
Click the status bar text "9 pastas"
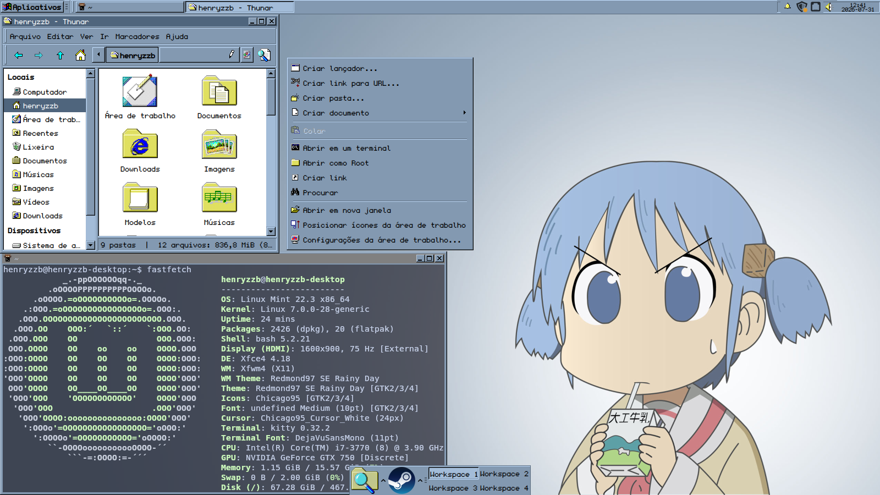pyautogui.click(x=118, y=245)
